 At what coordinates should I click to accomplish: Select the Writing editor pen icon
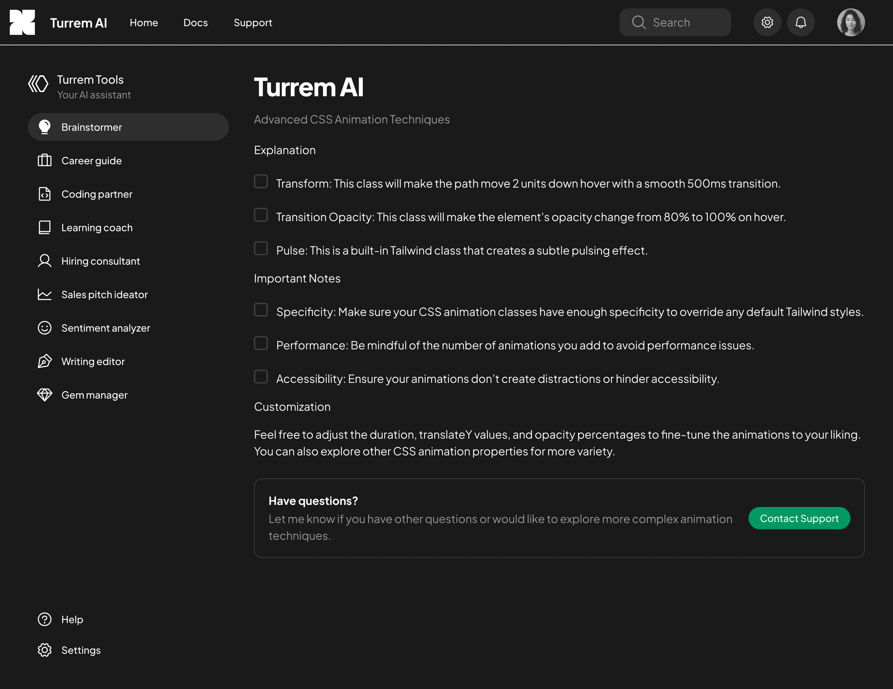point(44,361)
